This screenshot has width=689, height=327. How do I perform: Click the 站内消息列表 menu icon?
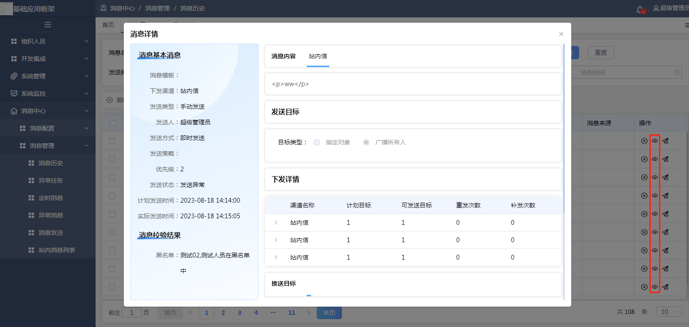coord(31,250)
